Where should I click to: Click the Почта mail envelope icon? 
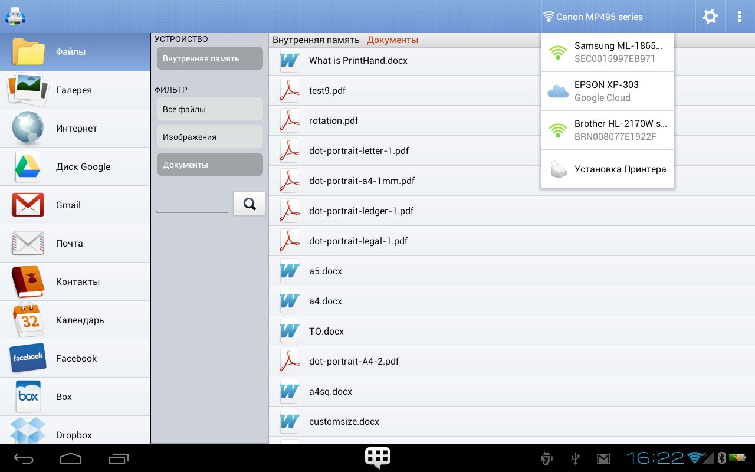[28, 243]
